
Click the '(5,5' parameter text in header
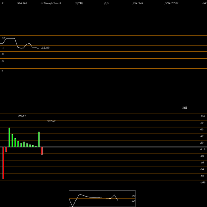tap(106, 3)
